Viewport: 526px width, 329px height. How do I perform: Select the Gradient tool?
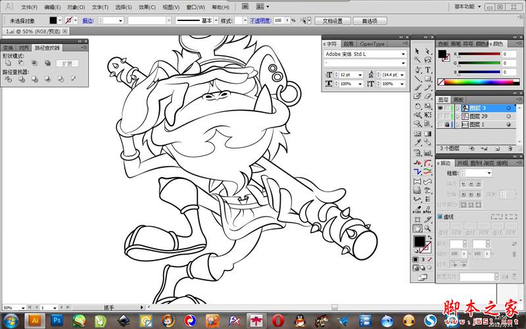point(428,134)
